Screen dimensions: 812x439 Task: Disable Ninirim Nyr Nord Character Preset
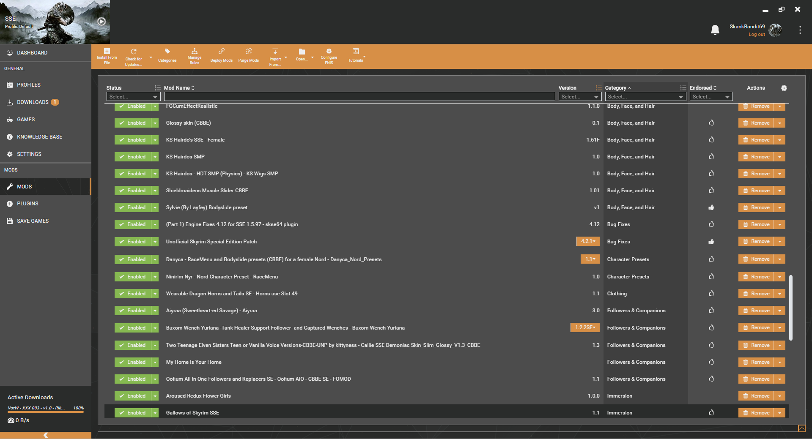[133, 277]
